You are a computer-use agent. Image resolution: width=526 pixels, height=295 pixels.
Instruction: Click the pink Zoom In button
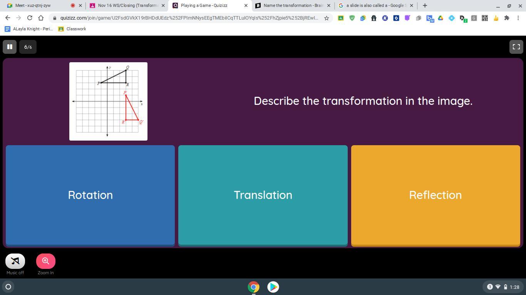tap(46, 261)
